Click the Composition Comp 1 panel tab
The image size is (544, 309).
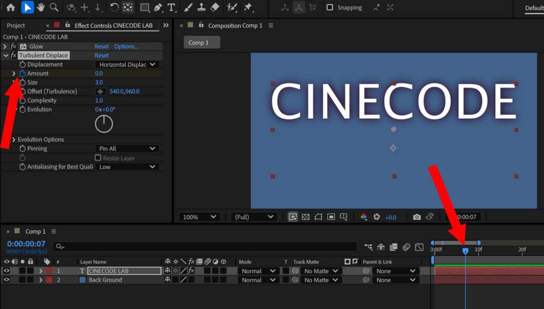pos(235,25)
